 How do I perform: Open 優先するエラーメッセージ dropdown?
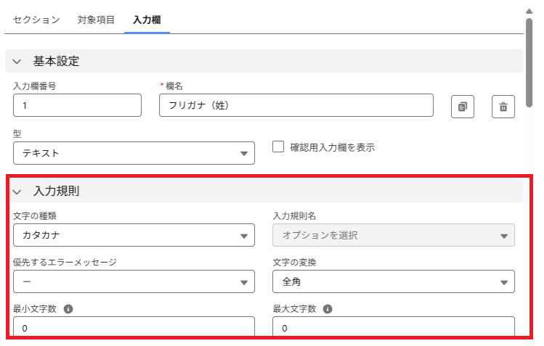(x=134, y=281)
